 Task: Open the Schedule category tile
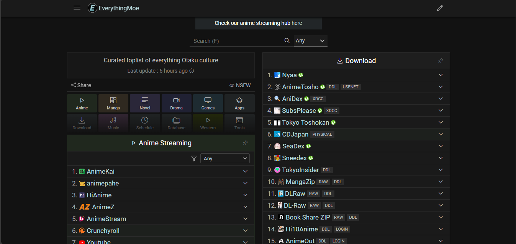145,123
